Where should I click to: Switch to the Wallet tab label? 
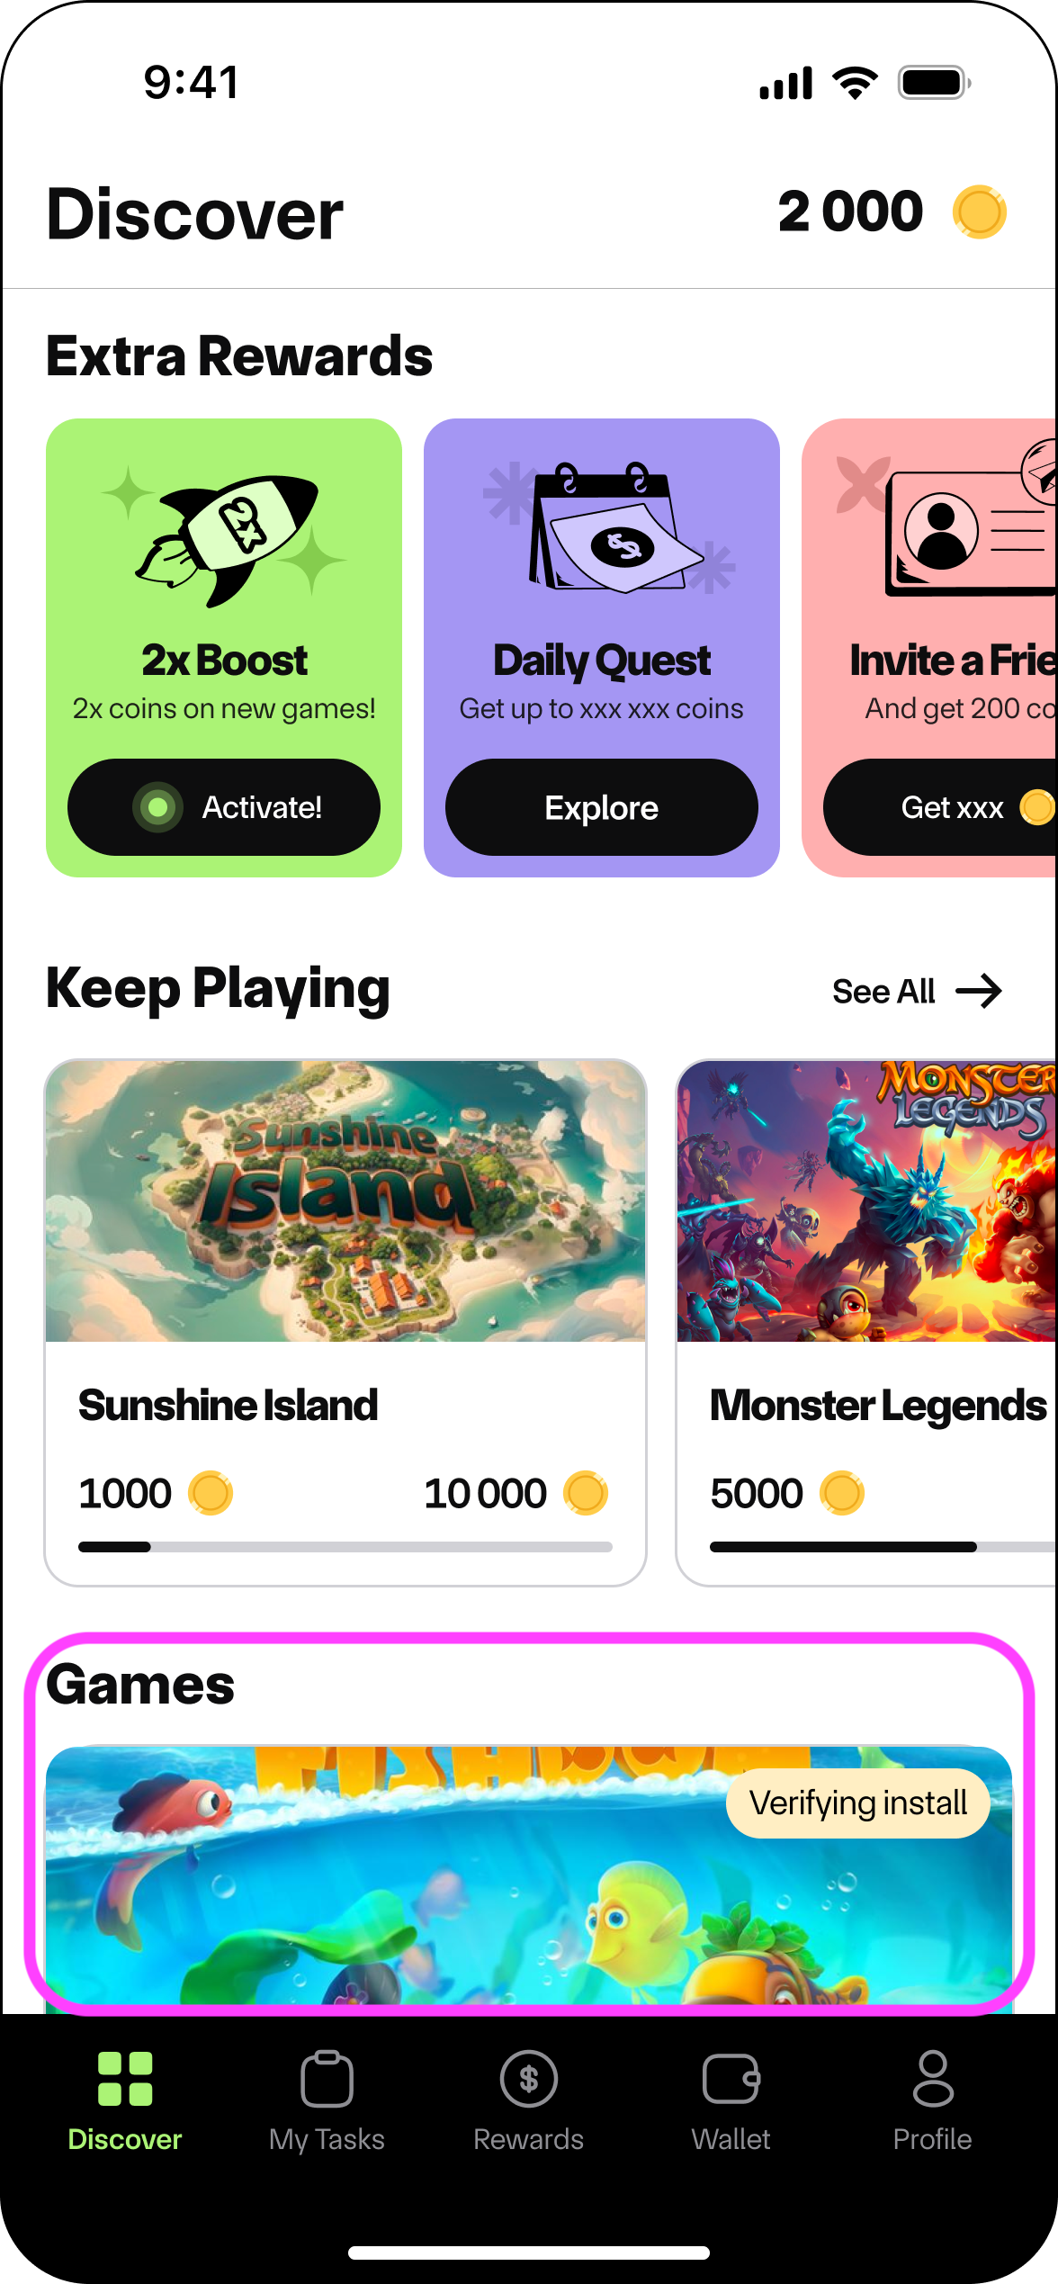coord(731,2139)
